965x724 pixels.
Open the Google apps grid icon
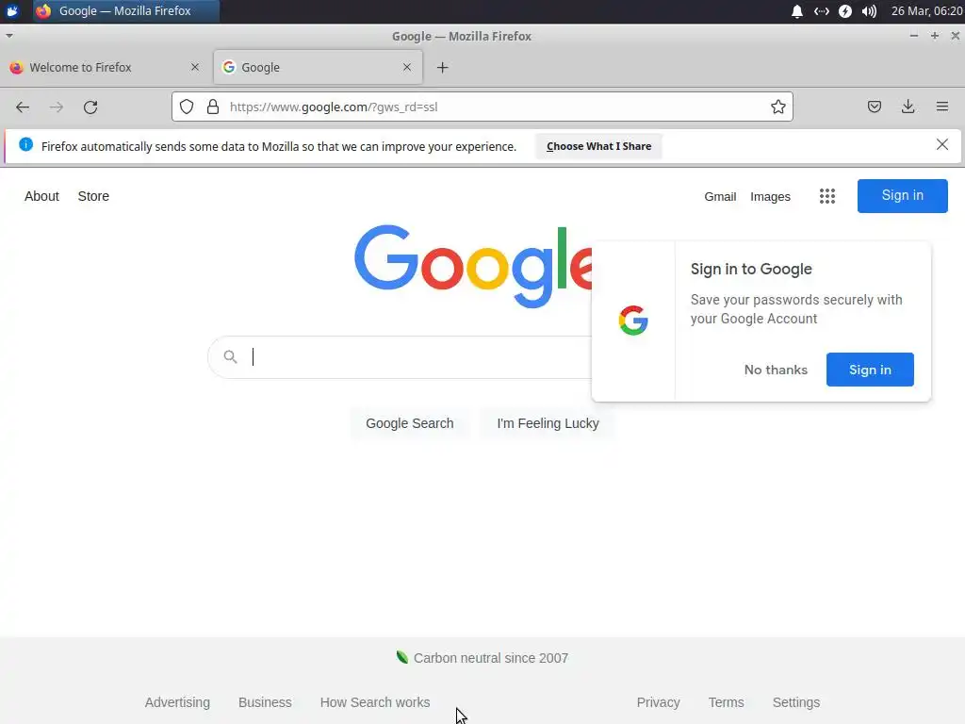(x=827, y=196)
